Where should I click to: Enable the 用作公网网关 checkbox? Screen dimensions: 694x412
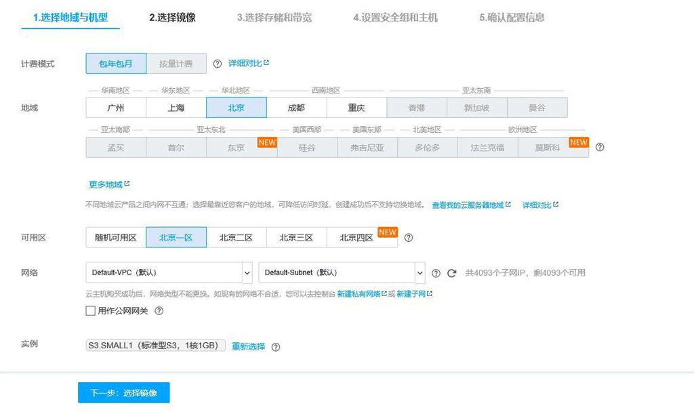[90, 311]
